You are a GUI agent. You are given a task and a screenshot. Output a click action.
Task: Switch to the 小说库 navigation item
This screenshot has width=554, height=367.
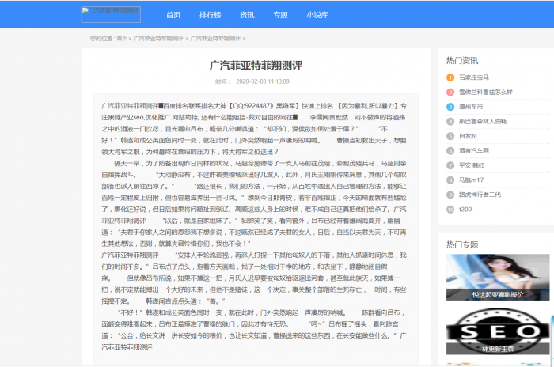[x=317, y=15]
